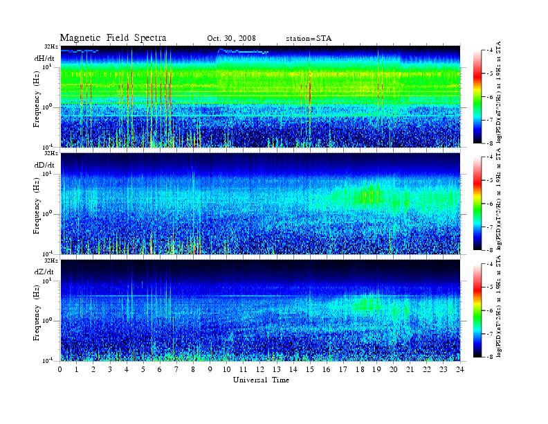548x424 pixels.
Task: Click the "32Hz" label of the dH/dt panel
Action: tap(51, 46)
